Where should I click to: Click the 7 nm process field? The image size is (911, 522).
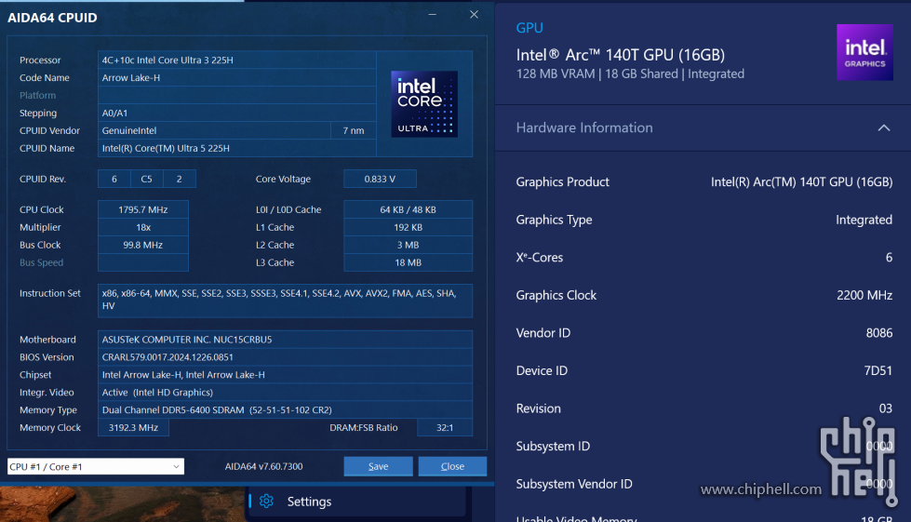[354, 130]
